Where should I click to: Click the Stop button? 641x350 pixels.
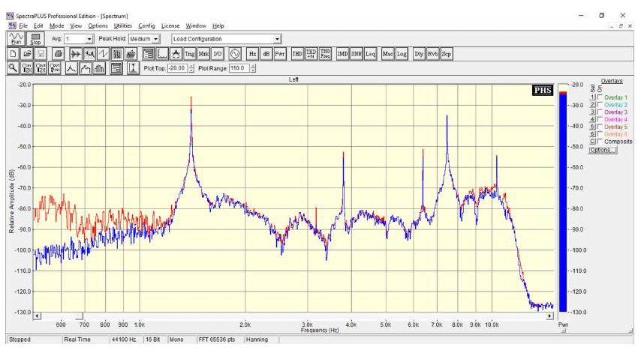(x=35, y=39)
